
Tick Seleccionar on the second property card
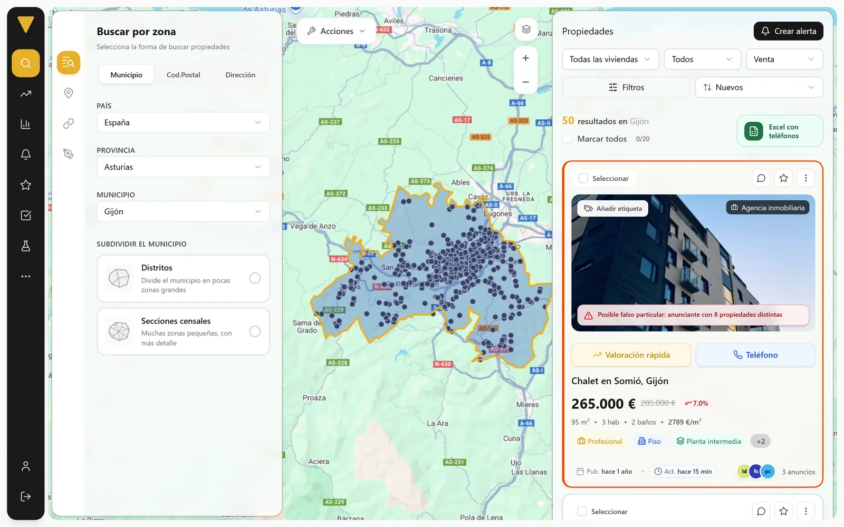pos(582,511)
